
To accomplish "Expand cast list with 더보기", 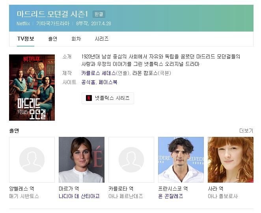I will [246, 131].
